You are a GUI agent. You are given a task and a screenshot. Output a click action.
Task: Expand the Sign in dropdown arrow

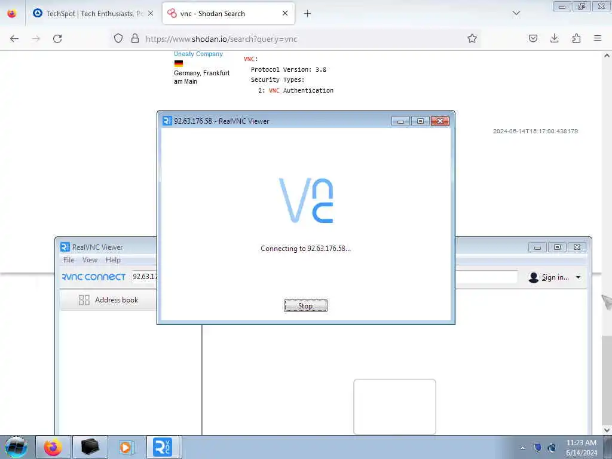click(x=579, y=277)
